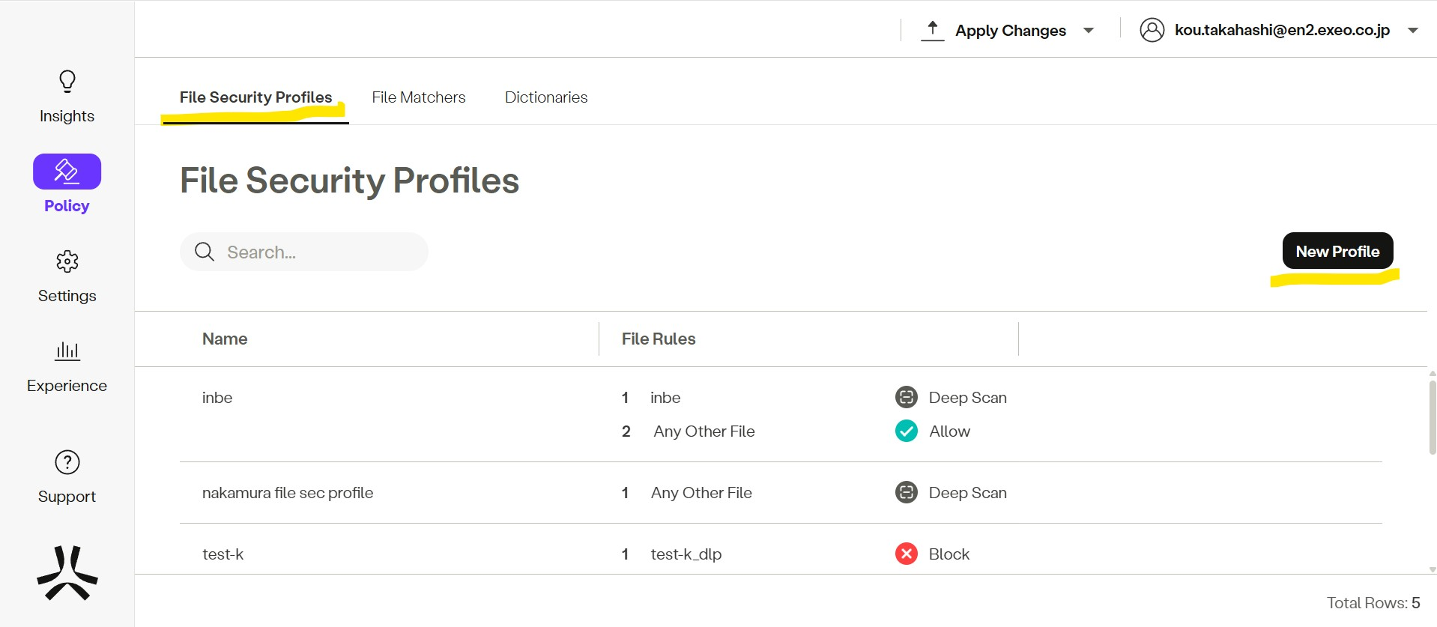Select the File Security Profiles tab

pos(255,97)
